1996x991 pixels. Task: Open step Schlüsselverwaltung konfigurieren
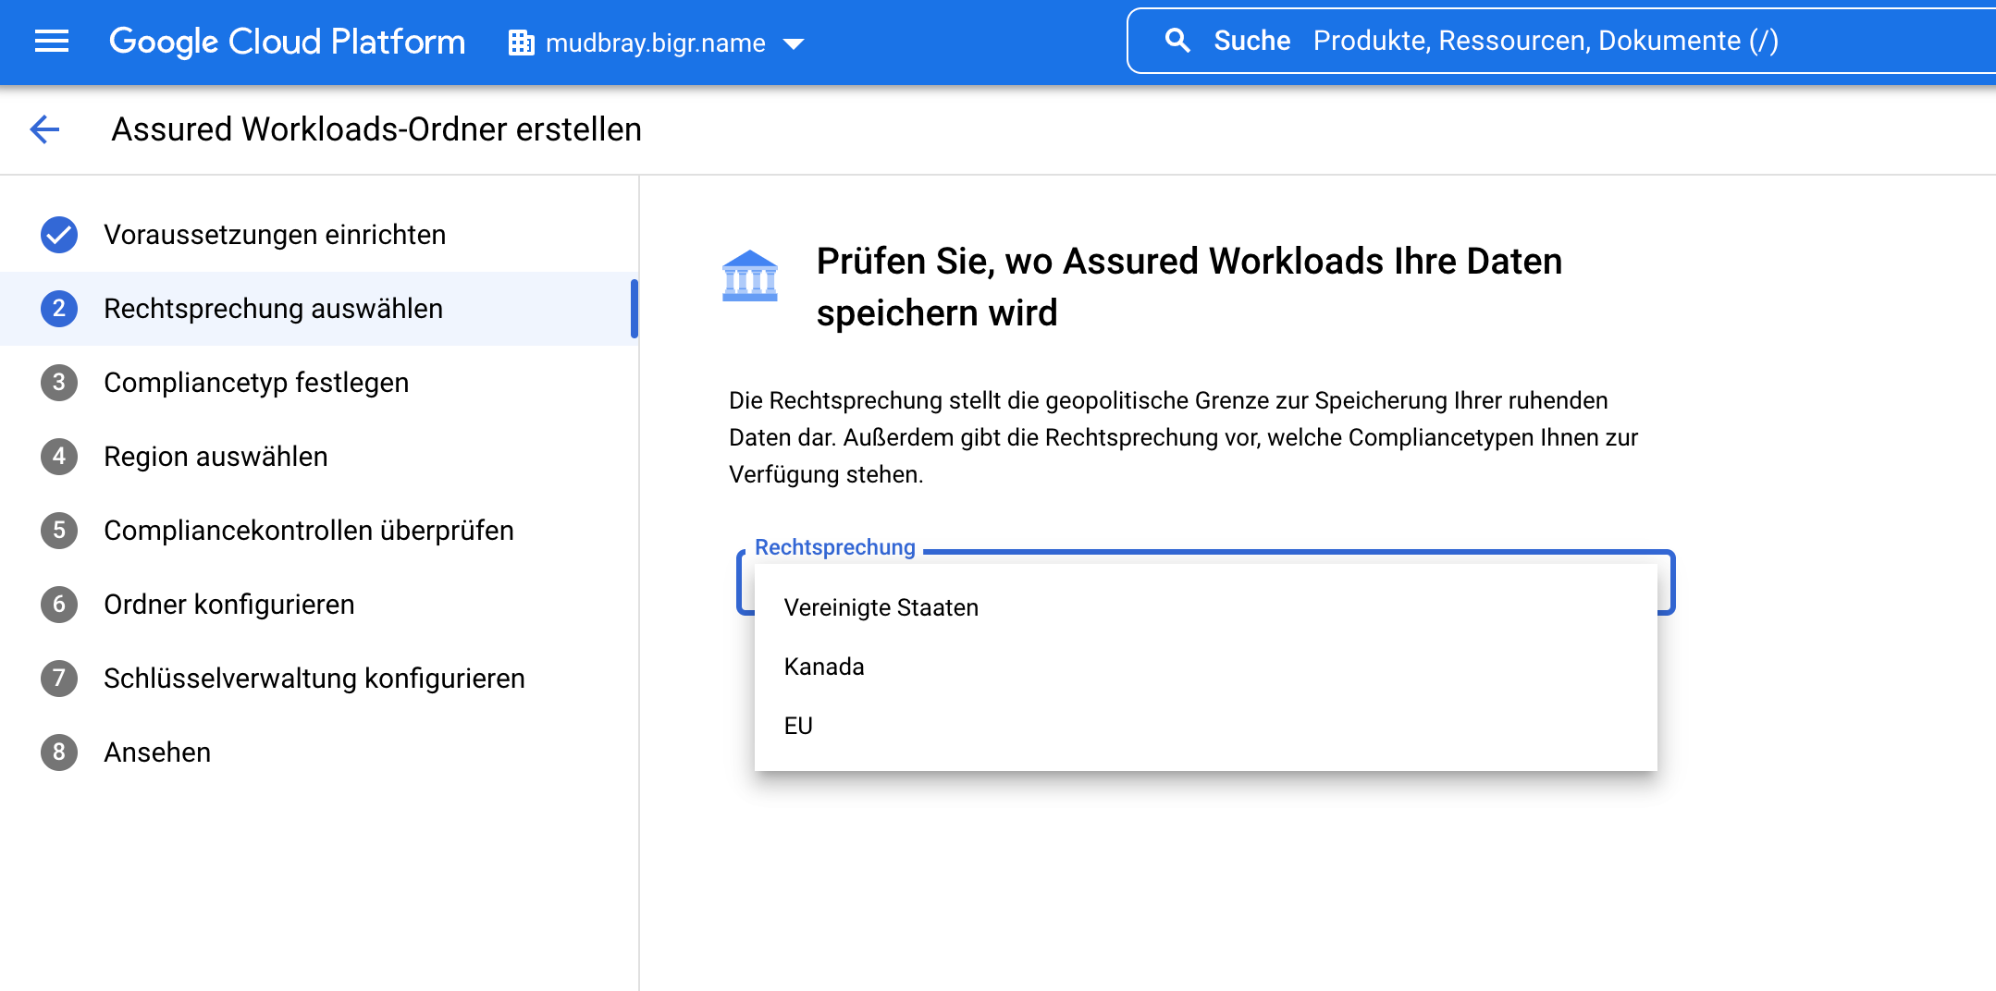(x=314, y=678)
